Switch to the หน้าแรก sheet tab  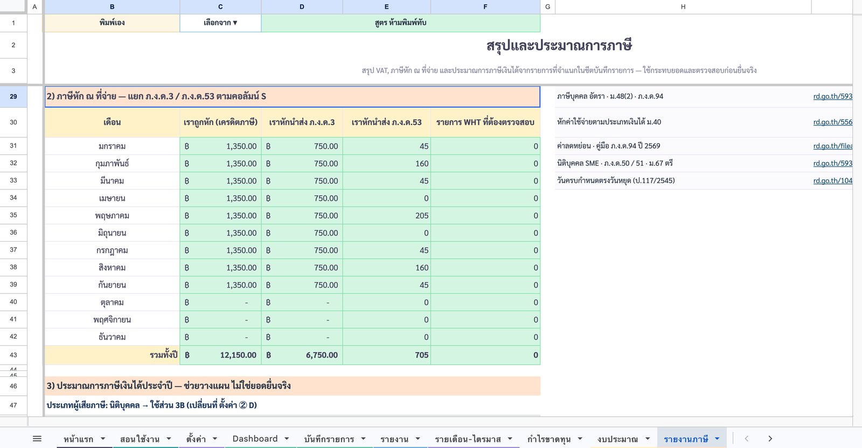coord(79,439)
